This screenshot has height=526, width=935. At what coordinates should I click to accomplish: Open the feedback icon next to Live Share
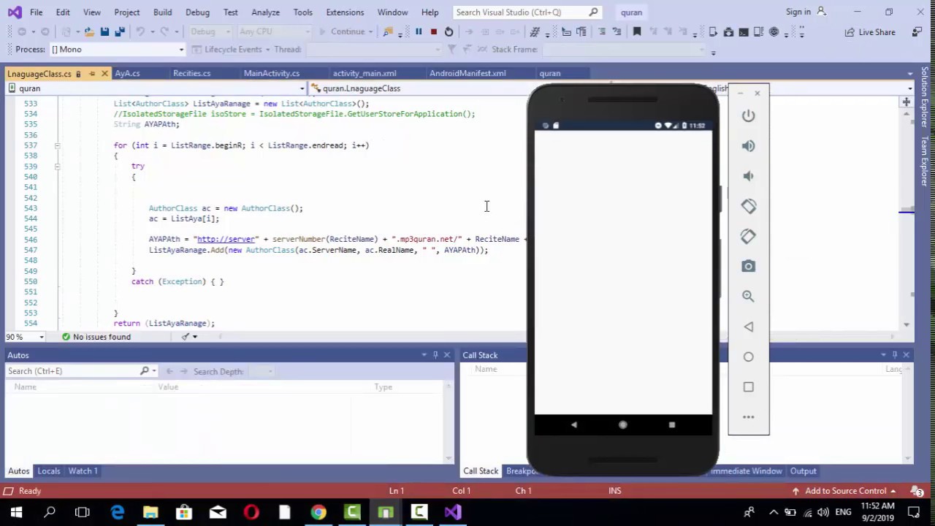coord(917,31)
